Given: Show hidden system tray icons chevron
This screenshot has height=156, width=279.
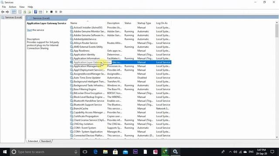Looking at the screenshot, I should pyautogui.click(x=230, y=152).
